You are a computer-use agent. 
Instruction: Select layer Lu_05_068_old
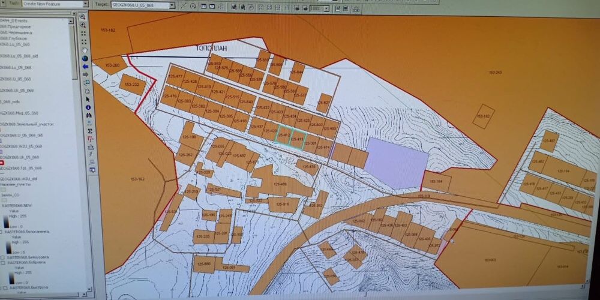click(19, 56)
